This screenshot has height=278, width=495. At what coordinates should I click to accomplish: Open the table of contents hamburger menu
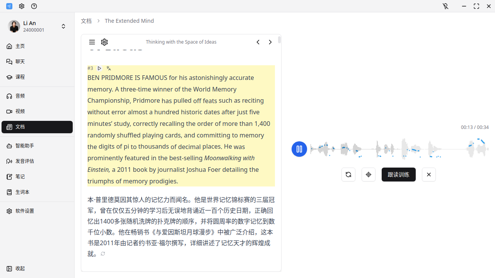pyautogui.click(x=92, y=42)
